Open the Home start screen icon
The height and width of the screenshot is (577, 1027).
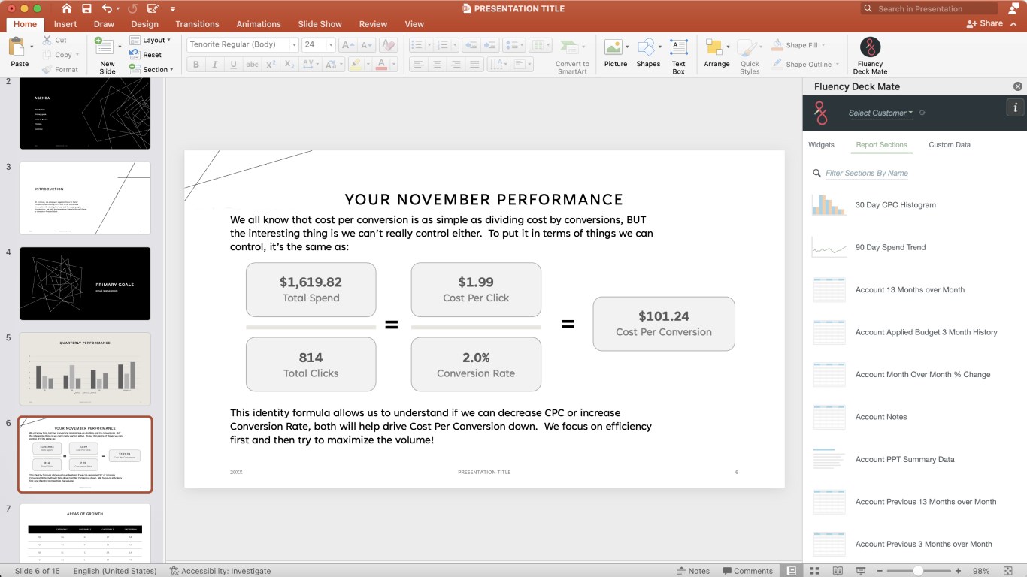[x=67, y=9]
